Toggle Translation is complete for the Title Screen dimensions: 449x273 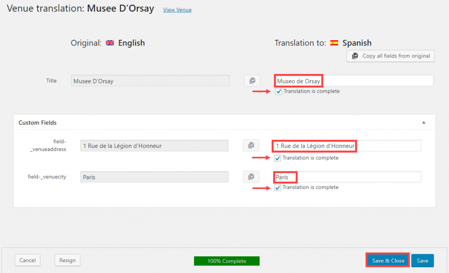coord(278,91)
